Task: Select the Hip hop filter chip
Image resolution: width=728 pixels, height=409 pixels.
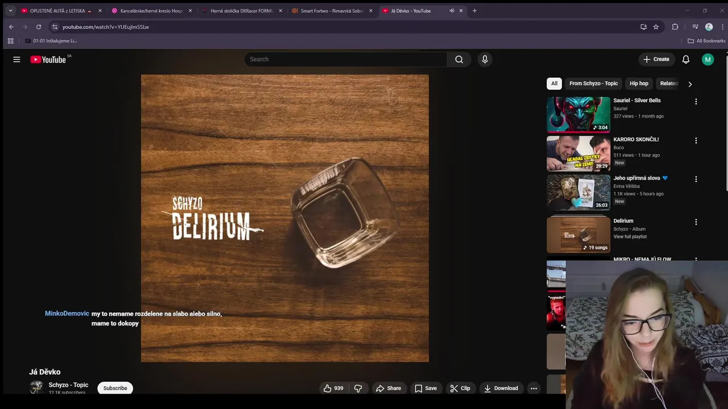Action: (x=639, y=84)
